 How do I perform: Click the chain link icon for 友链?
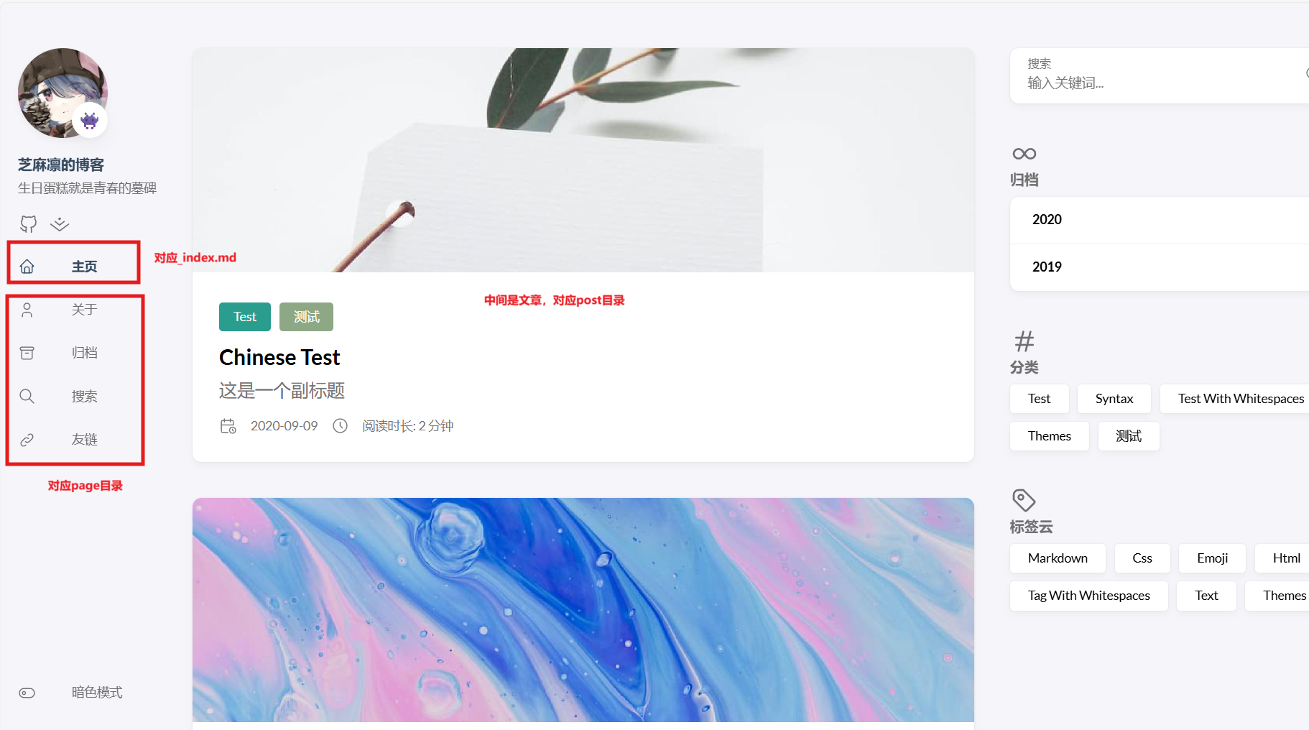(27, 440)
